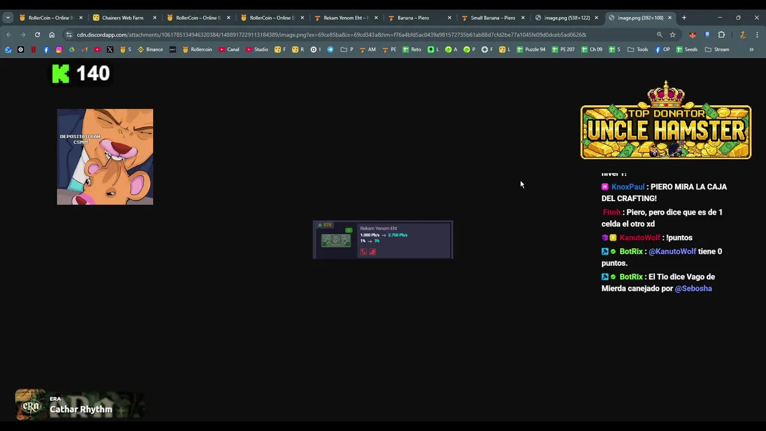
Task: Open the Gmail bookmark
Action: tap(84, 50)
